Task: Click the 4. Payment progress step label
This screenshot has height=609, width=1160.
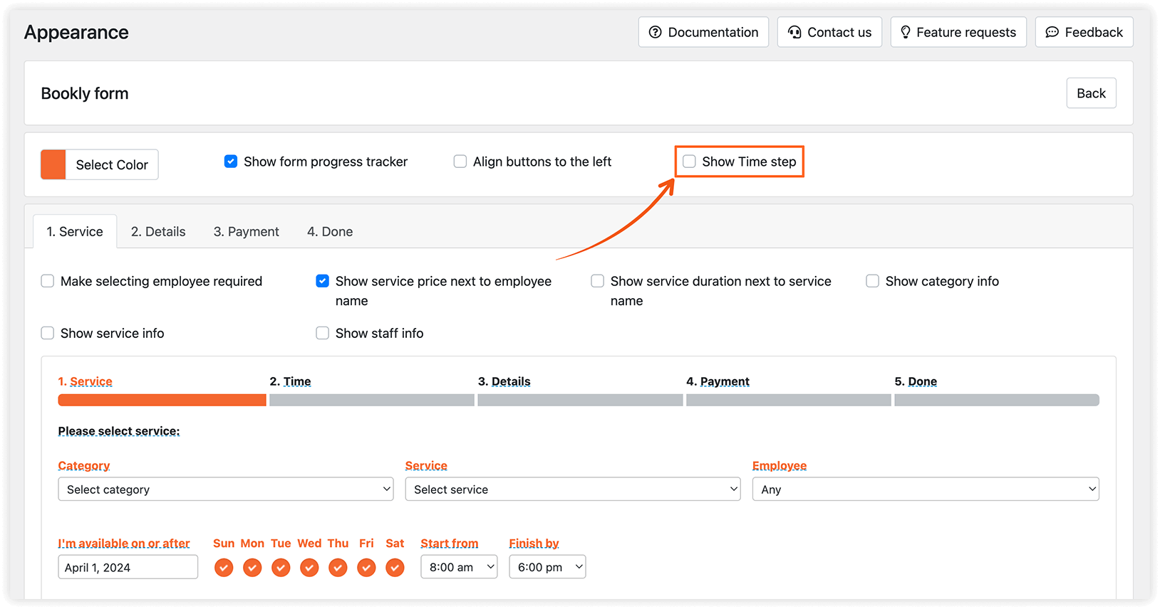Action: tap(718, 381)
